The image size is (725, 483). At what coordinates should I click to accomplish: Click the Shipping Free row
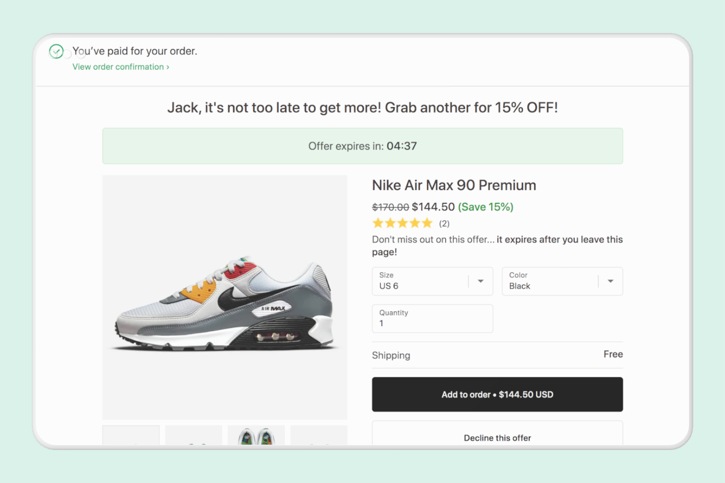pos(497,355)
